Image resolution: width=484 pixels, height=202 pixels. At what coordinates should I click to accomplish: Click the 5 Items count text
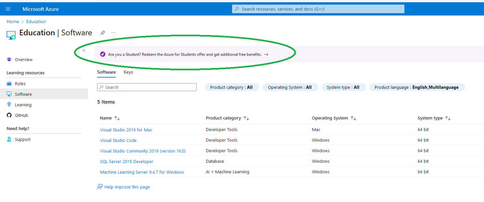click(x=106, y=102)
